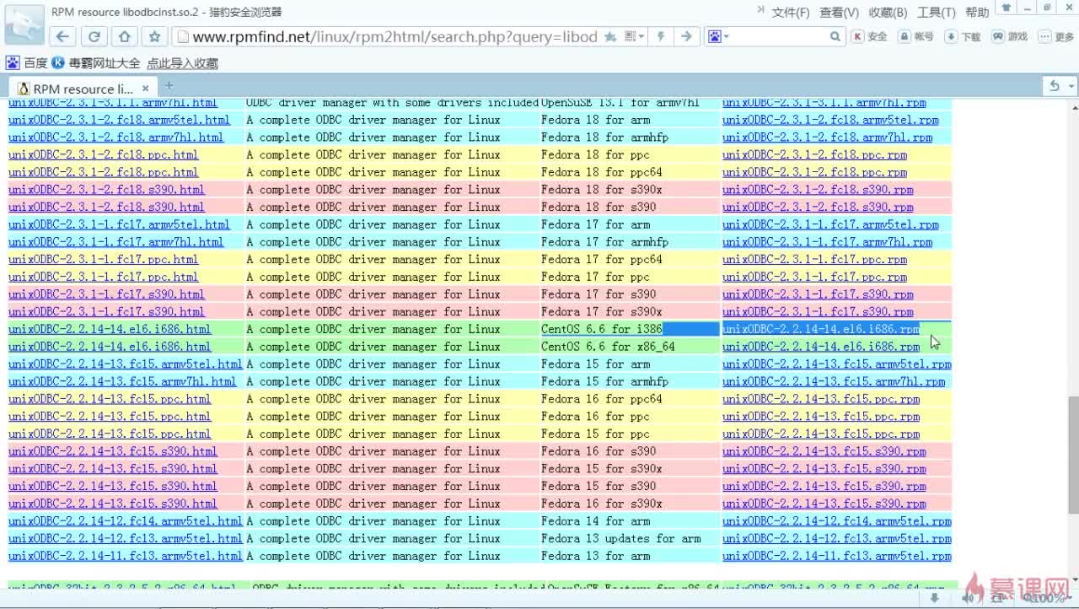1079x609 pixels.
Task: Open the 百度 bookmark
Action: [x=27, y=62]
